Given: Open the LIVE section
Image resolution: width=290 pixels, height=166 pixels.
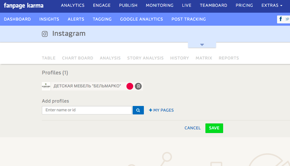Looking at the screenshot, I should point(187,5).
